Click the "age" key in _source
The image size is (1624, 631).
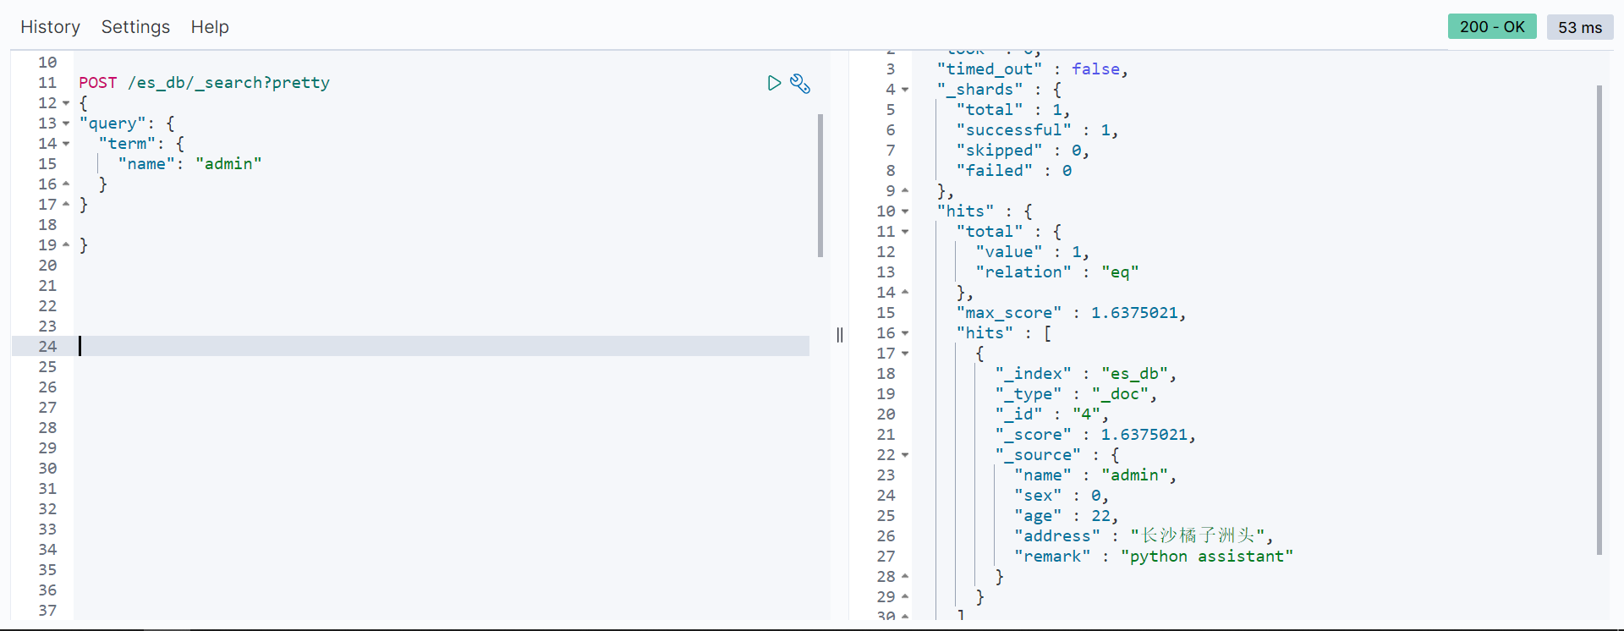click(x=1038, y=516)
